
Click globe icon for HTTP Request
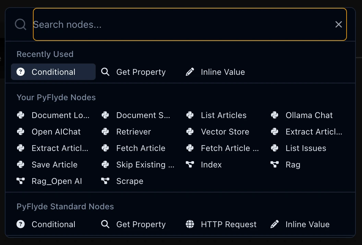[190, 224]
